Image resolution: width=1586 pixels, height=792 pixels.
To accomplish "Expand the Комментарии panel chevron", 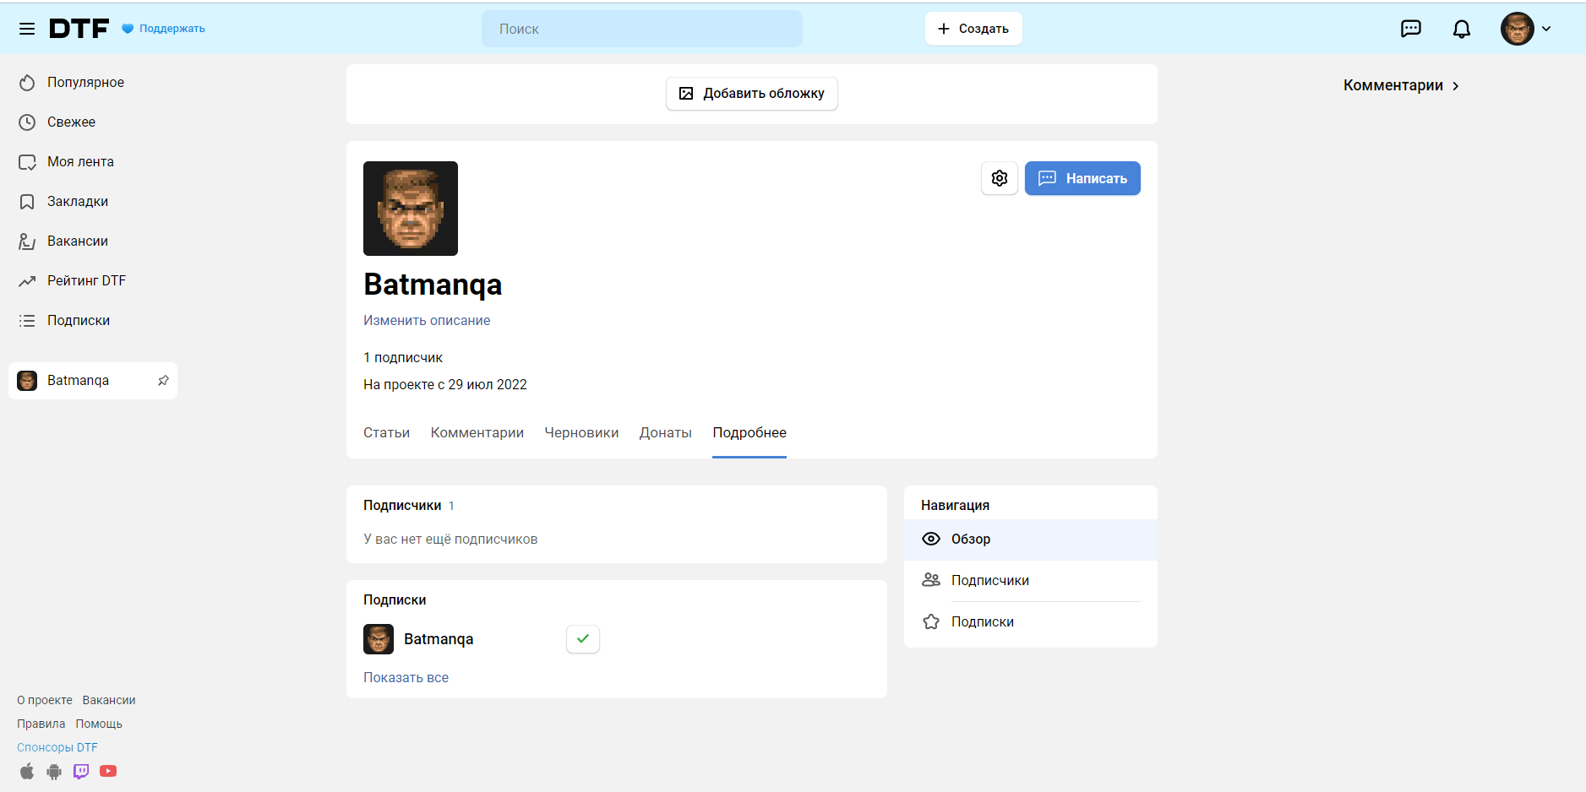I will tap(1456, 86).
